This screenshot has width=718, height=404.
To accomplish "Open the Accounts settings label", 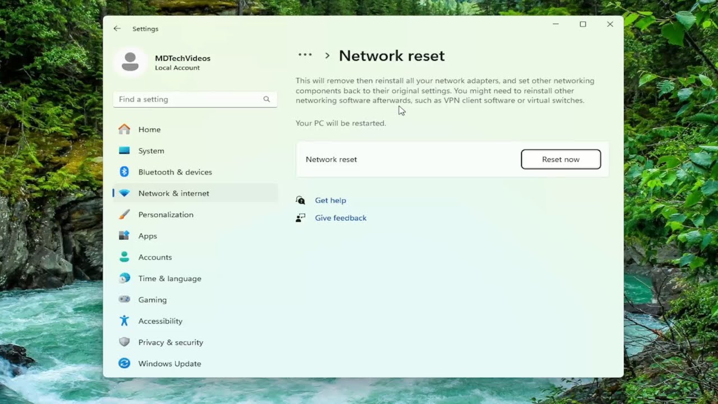I will [155, 258].
